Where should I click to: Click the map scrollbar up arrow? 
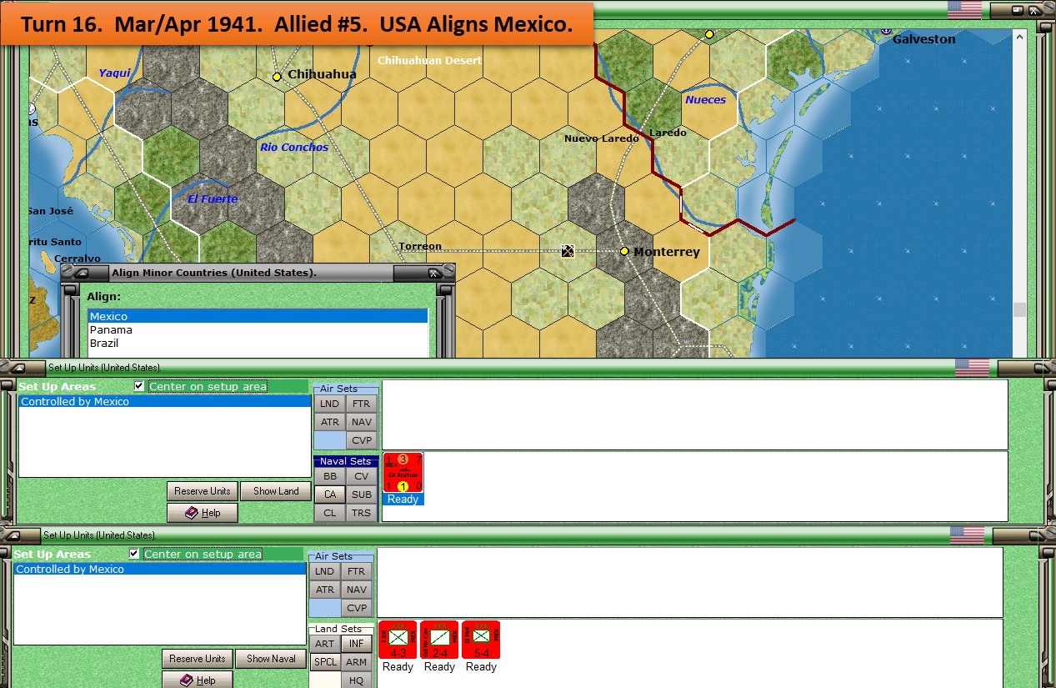point(1019,35)
